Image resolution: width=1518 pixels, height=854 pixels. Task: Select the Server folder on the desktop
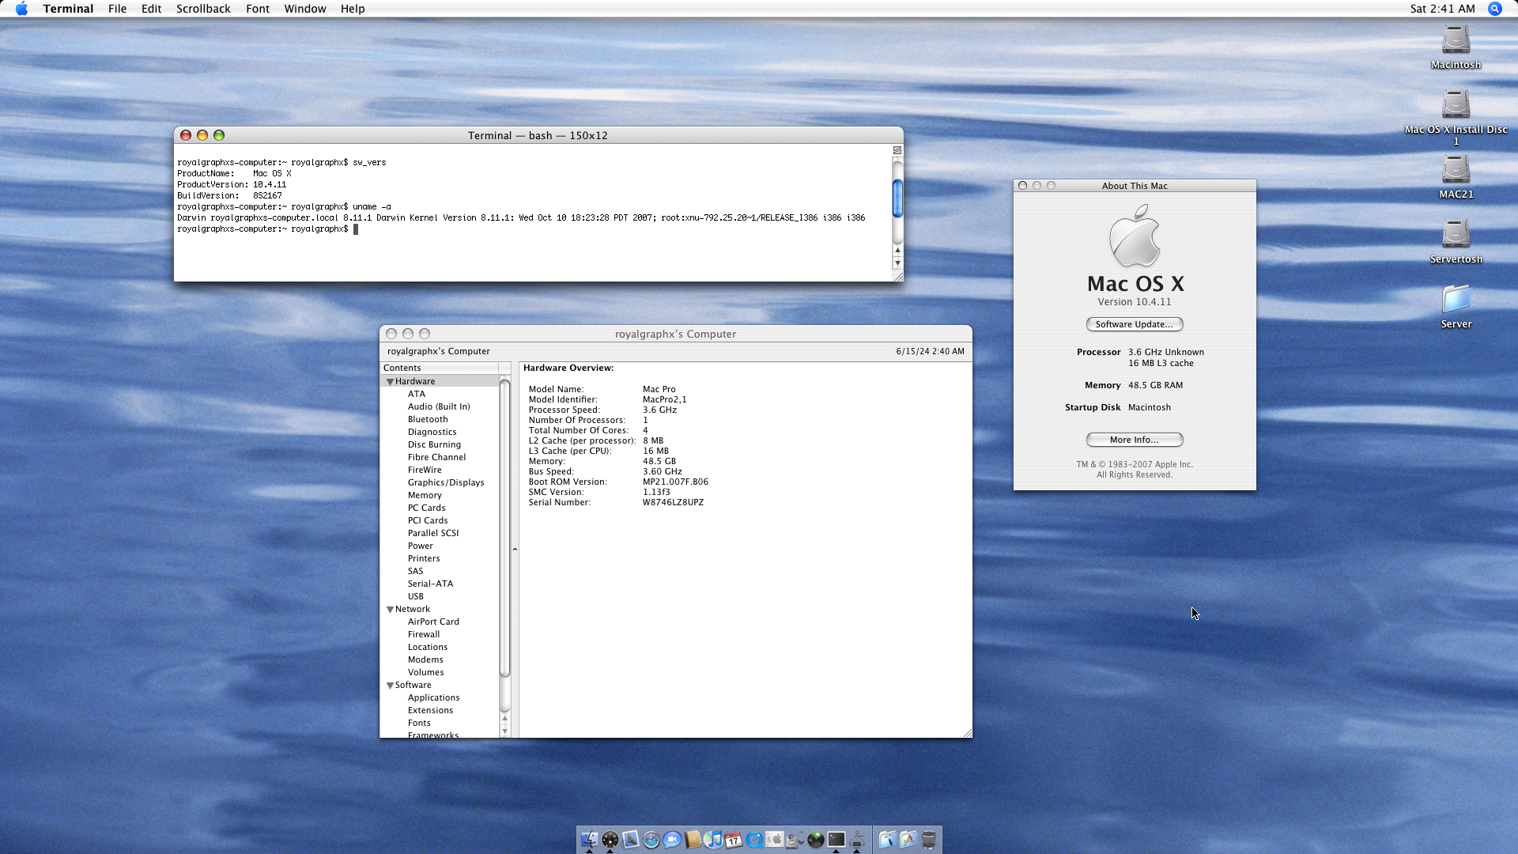[x=1456, y=307]
